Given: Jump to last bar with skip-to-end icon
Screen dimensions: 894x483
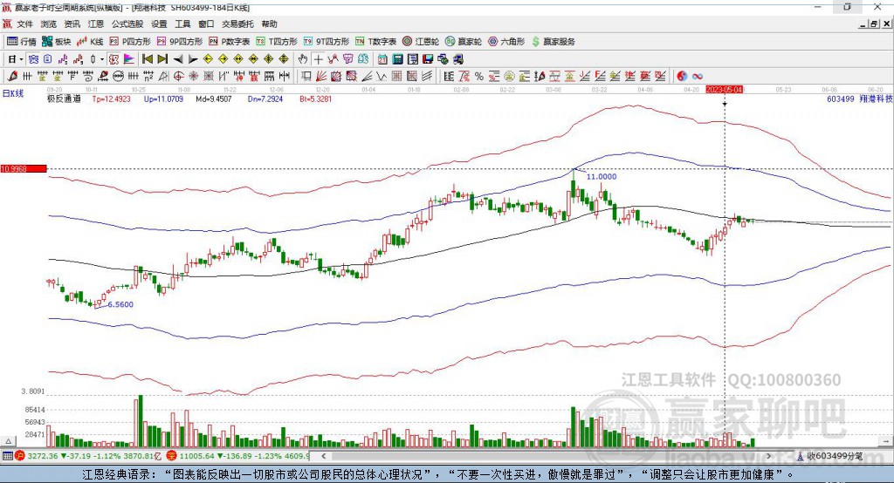Looking at the screenshot, I should 162,59.
